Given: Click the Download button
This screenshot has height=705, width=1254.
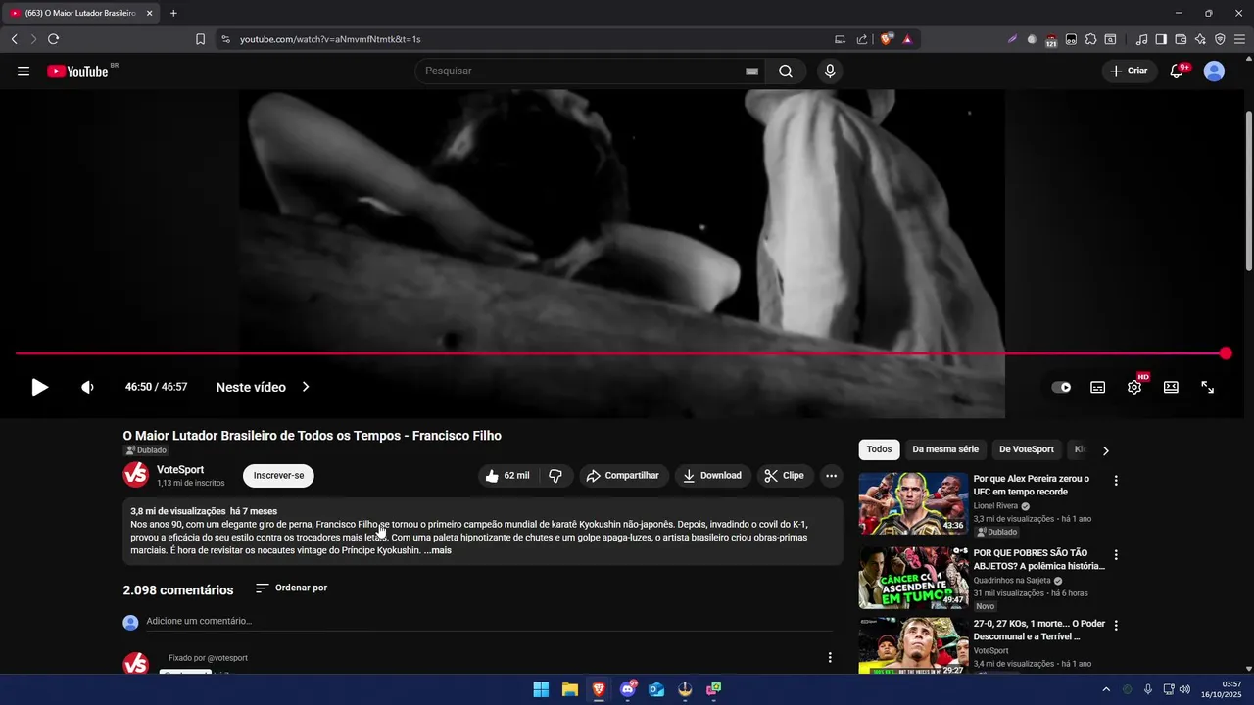Looking at the screenshot, I should point(713,476).
